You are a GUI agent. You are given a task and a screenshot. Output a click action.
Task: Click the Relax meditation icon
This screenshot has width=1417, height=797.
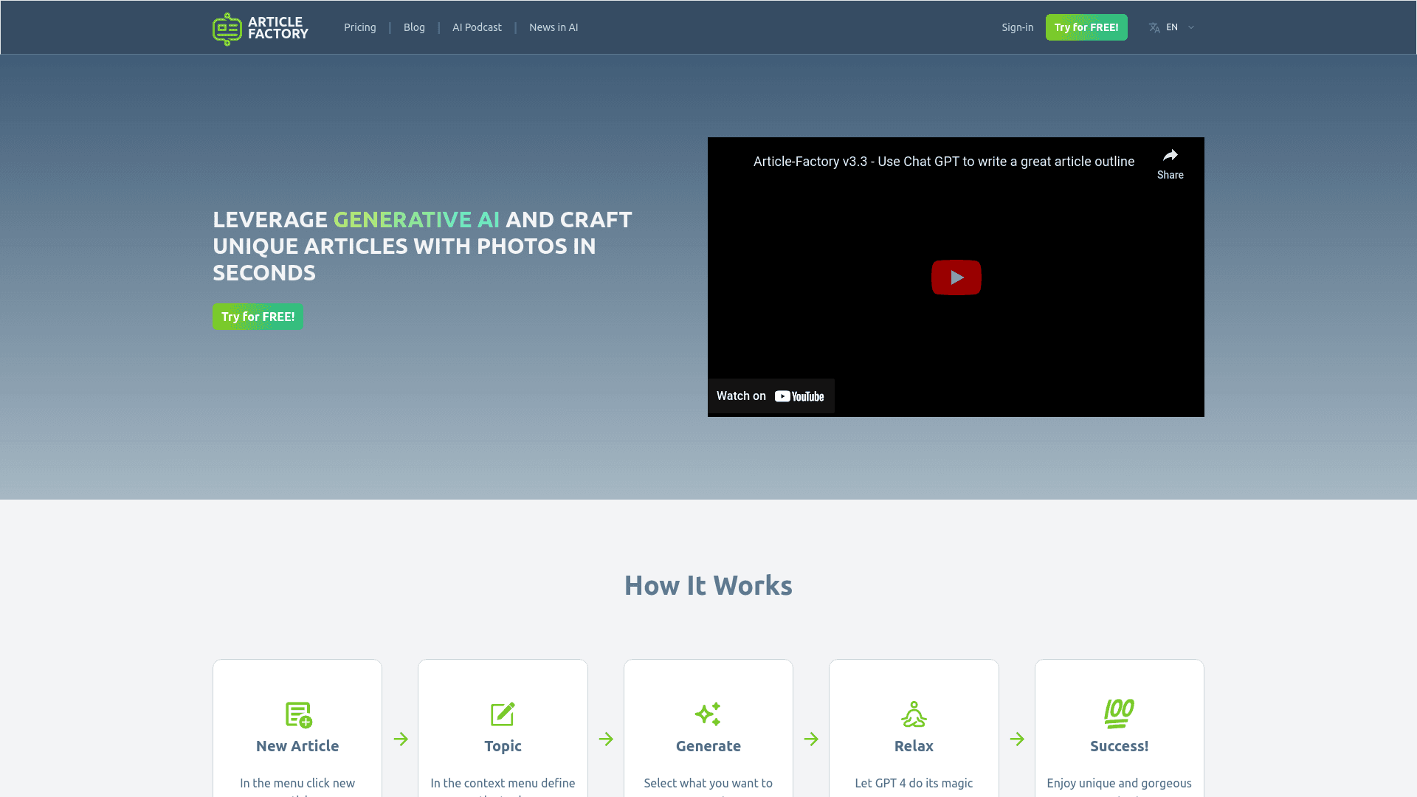tap(914, 714)
